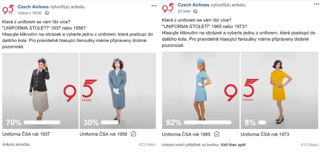
Task: Open the Czech Airlines page name in the left post
Action: [33, 7]
